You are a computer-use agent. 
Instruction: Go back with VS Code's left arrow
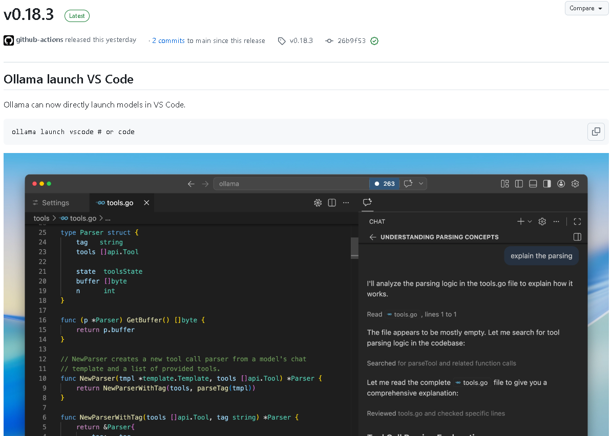[x=191, y=184]
